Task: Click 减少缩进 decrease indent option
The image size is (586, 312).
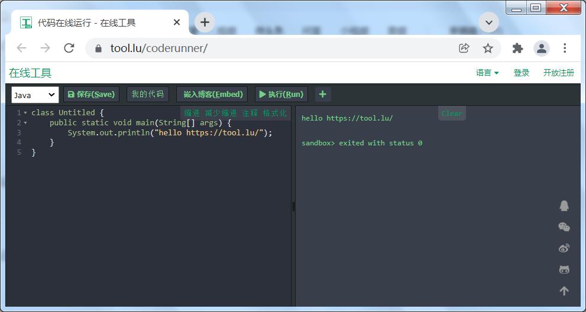Action: point(221,113)
